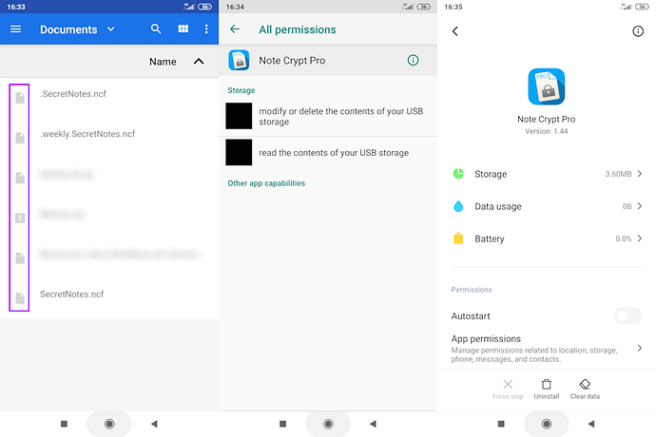Image resolution: width=656 pixels, height=437 pixels.
Task: Tap home button in Documents screen
Action: 109,424
